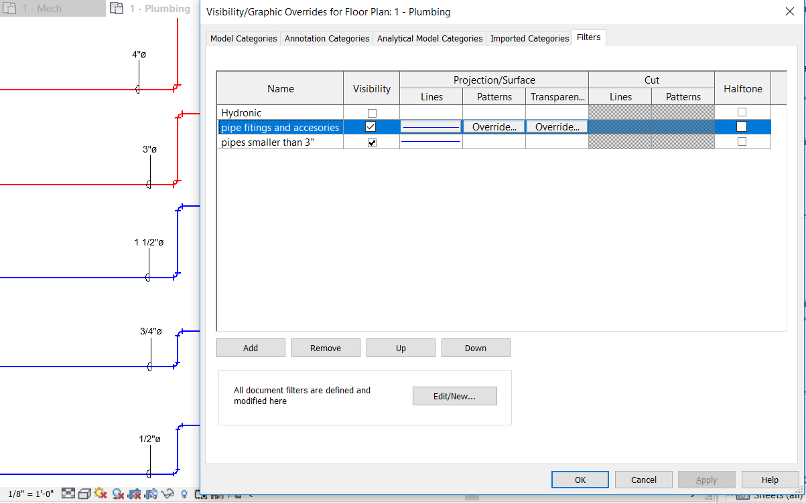Viewport: 806px width, 503px height.
Task: Select the 3"ø pipe tag in drawing
Action: click(x=149, y=149)
